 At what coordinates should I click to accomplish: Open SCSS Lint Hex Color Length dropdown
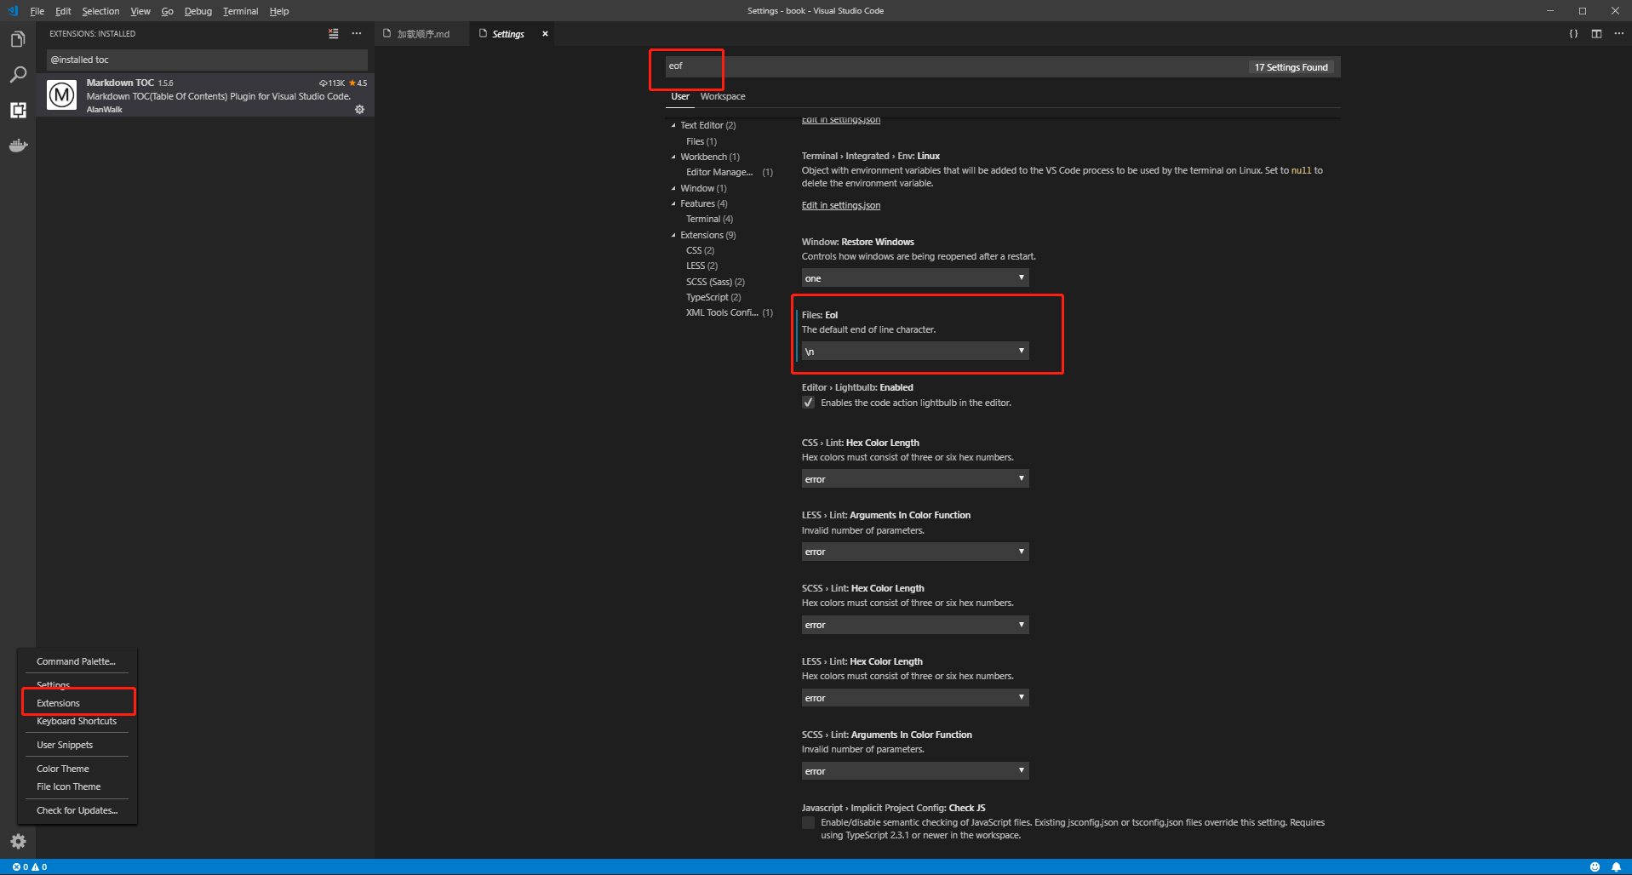915,625
